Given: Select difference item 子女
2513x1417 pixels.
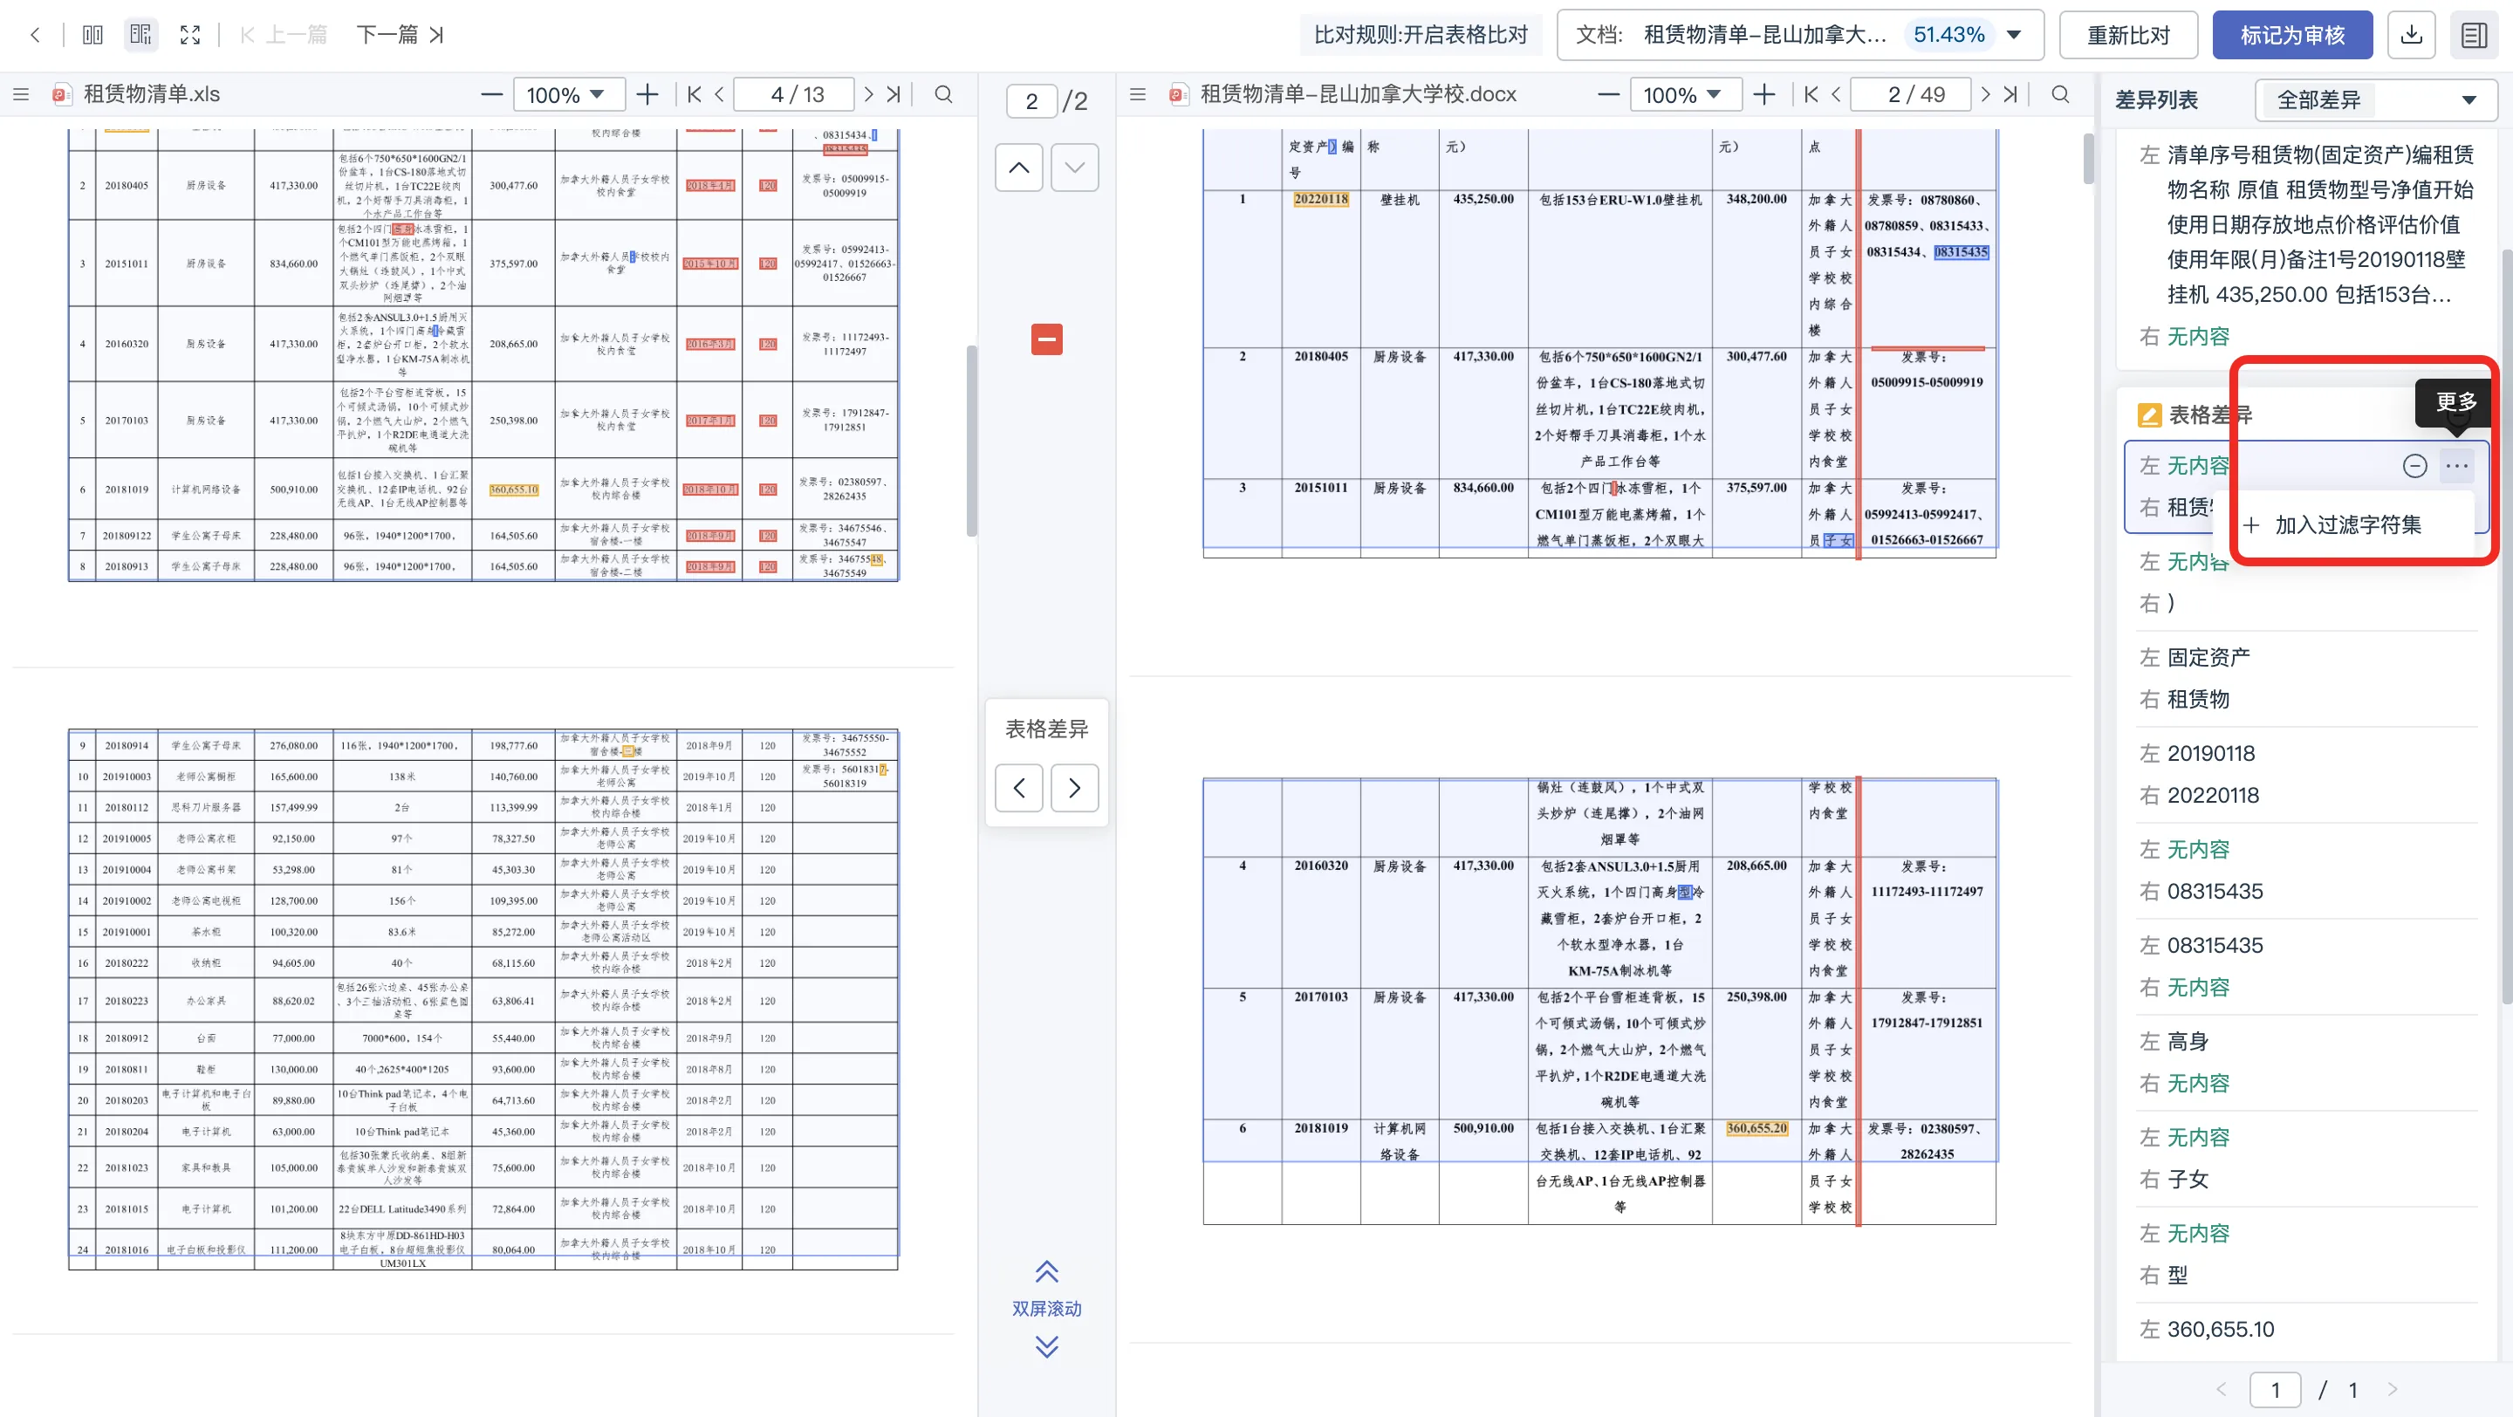Looking at the screenshot, I should tap(2306, 1158).
